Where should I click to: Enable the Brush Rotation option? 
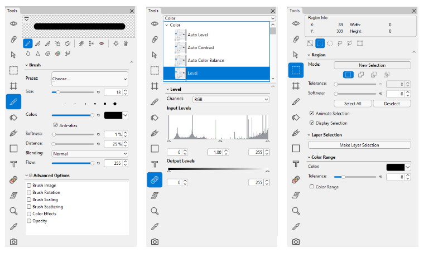point(29,192)
